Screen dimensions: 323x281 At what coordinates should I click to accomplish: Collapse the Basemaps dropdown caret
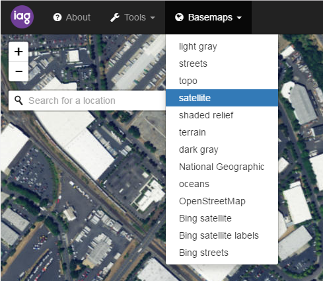click(239, 18)
